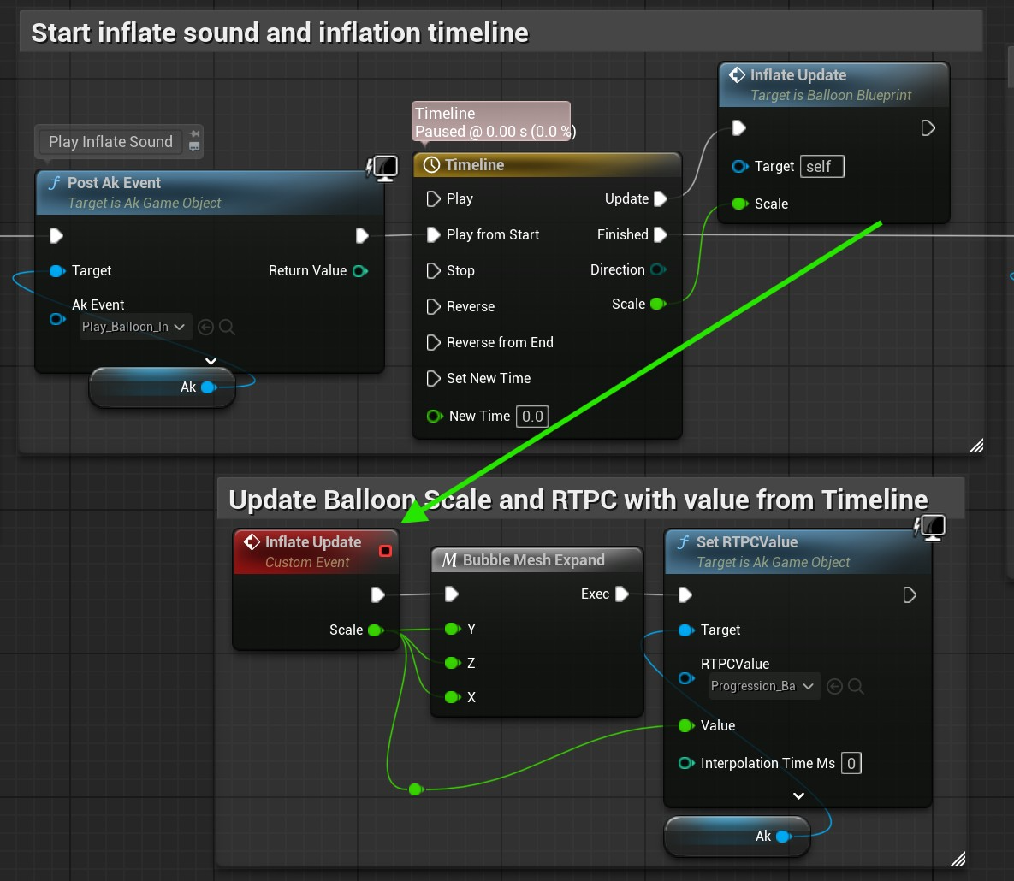The image size is (1014, 881).
Task: Click the Timeline New Time input field
Action: point(532,417)
